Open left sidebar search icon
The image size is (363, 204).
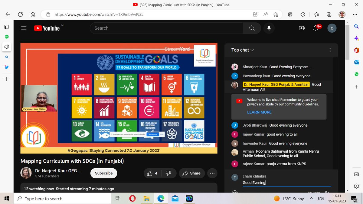[x=7, y=57]
